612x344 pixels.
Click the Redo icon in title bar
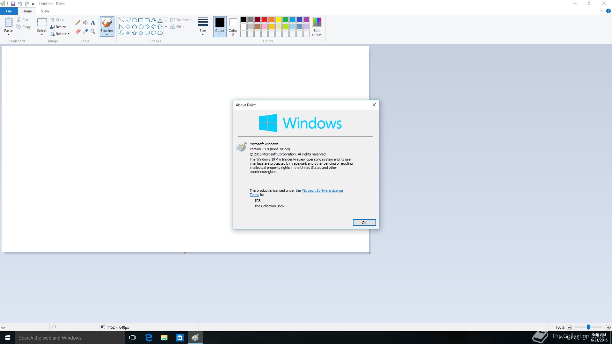point(27,4)
